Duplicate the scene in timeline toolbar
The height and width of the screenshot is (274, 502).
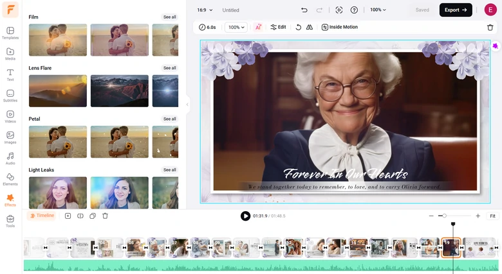point(93,216)
